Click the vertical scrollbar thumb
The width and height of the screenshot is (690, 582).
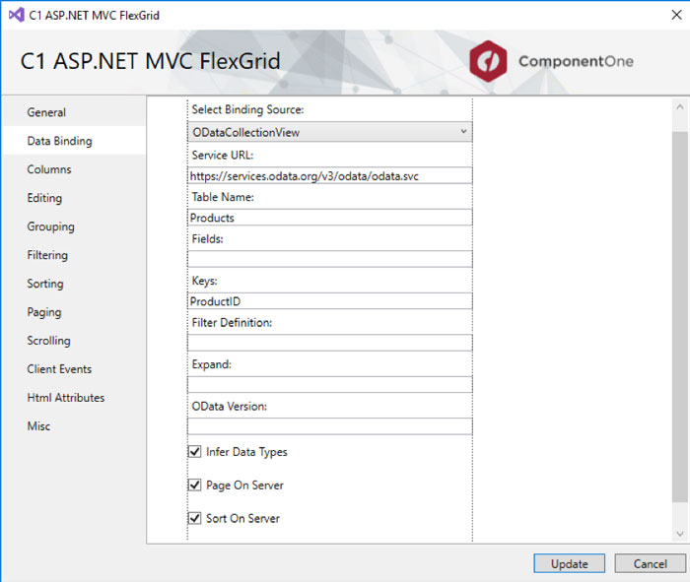680,316
